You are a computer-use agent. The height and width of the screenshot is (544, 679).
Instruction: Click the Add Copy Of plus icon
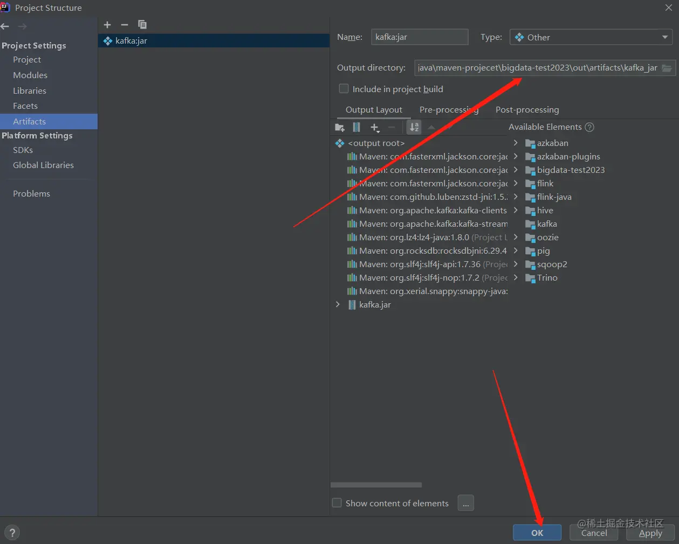click(375, 128)
